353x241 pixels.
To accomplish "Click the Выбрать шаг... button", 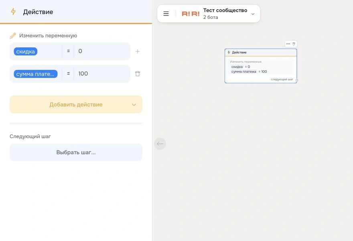I will click(76, 152).
